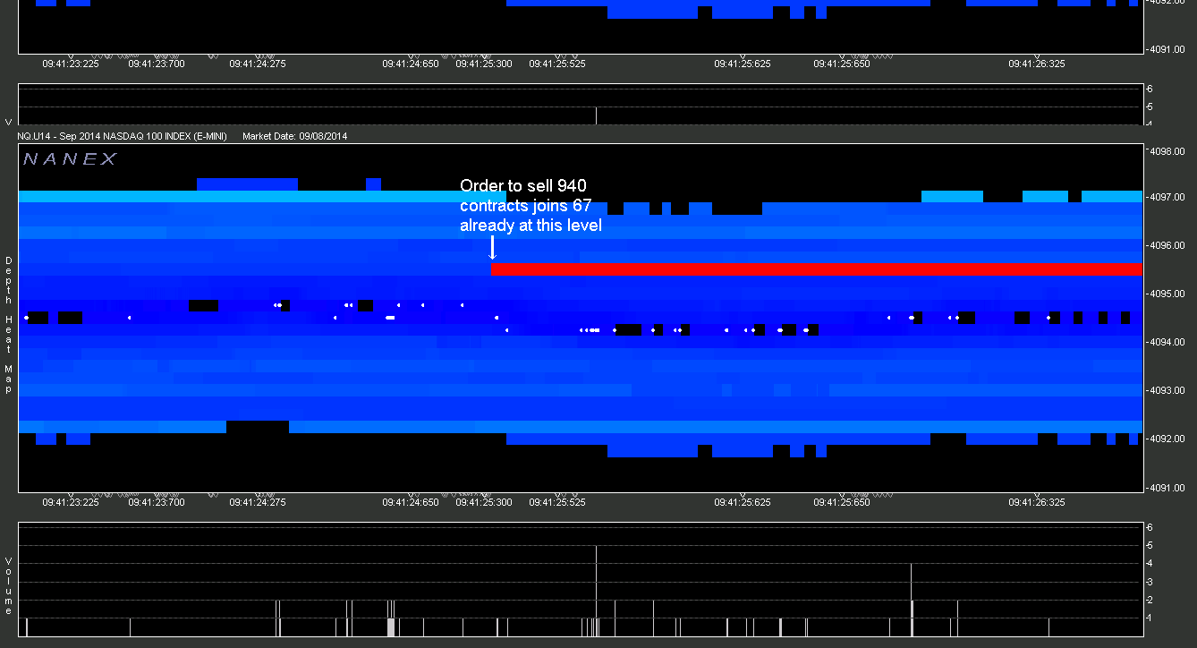This screenshot has width=1197, height=648.
Task: Click the 3 label on bottom Volume axis
Action: (1150, 581)
